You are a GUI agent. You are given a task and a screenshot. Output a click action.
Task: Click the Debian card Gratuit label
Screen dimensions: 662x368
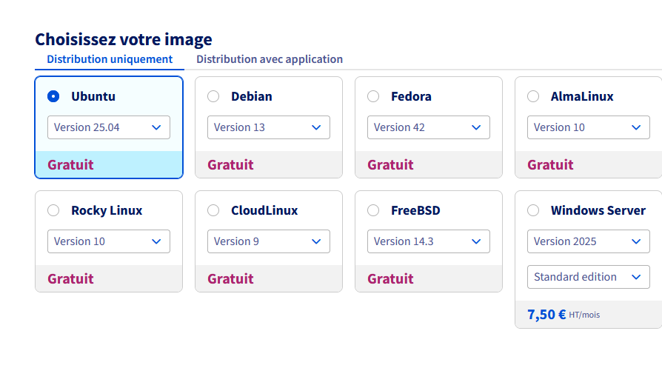(x=230, y=164)
